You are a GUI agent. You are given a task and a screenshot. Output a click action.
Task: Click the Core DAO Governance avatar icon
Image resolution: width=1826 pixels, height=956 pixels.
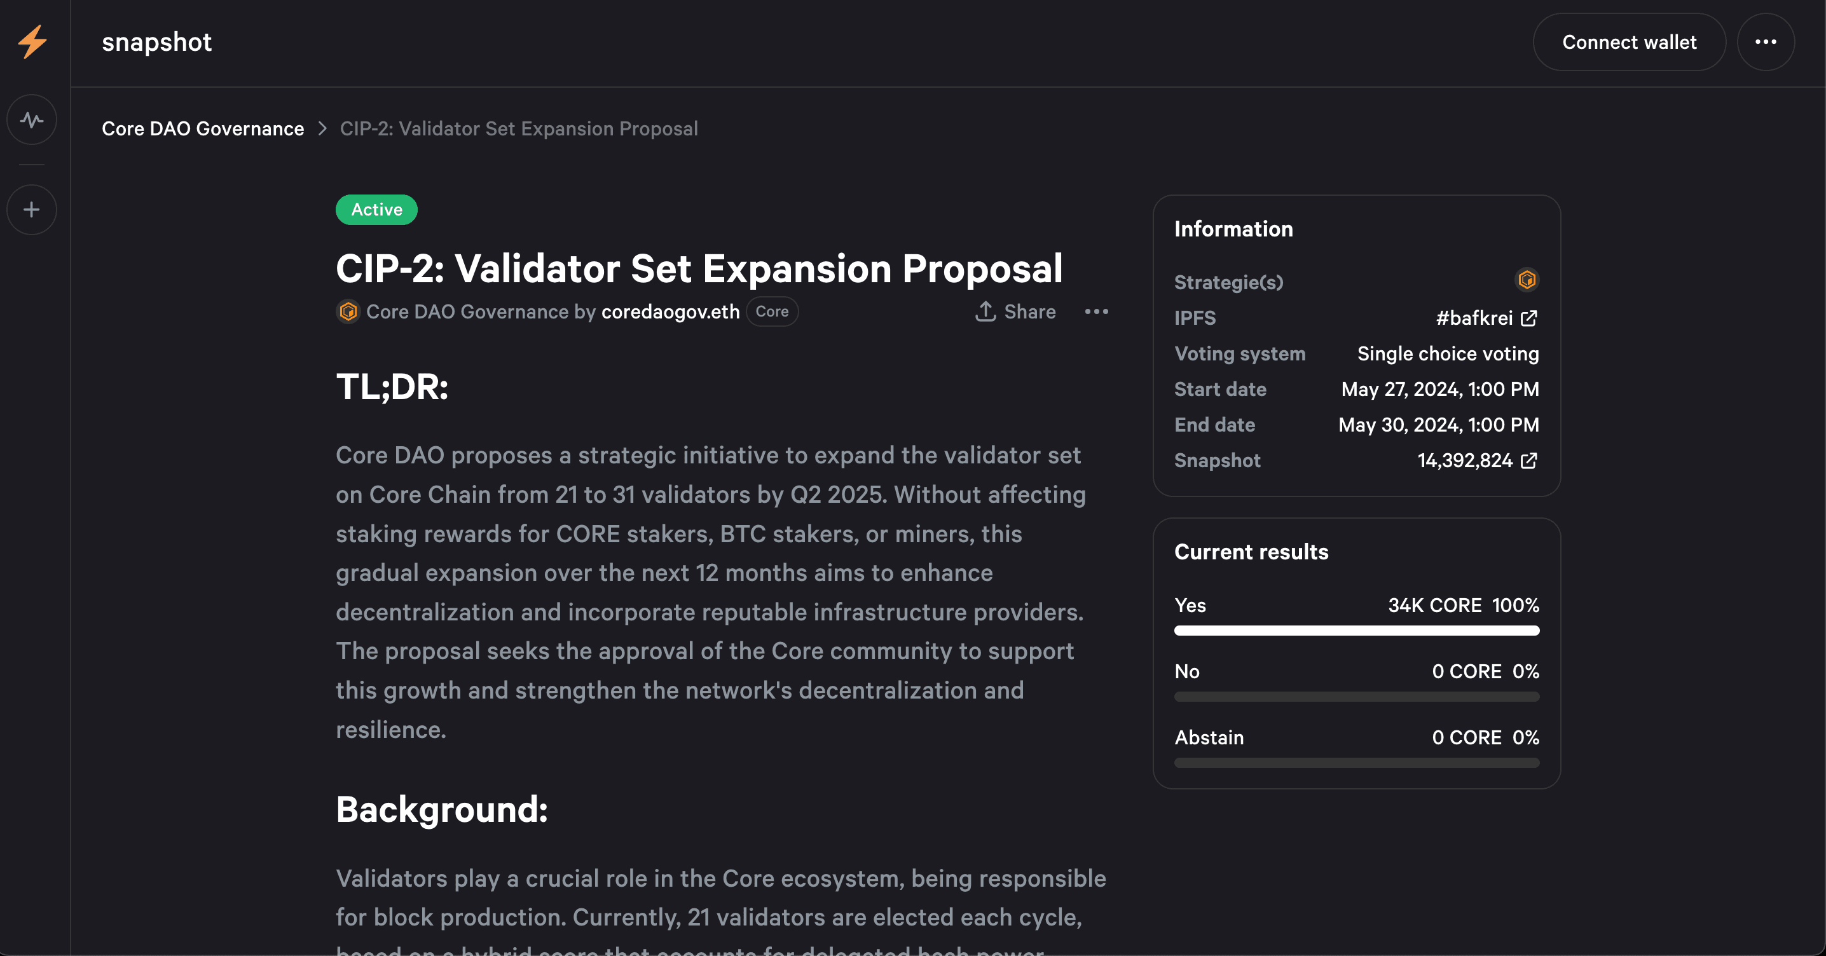(348, 311)
